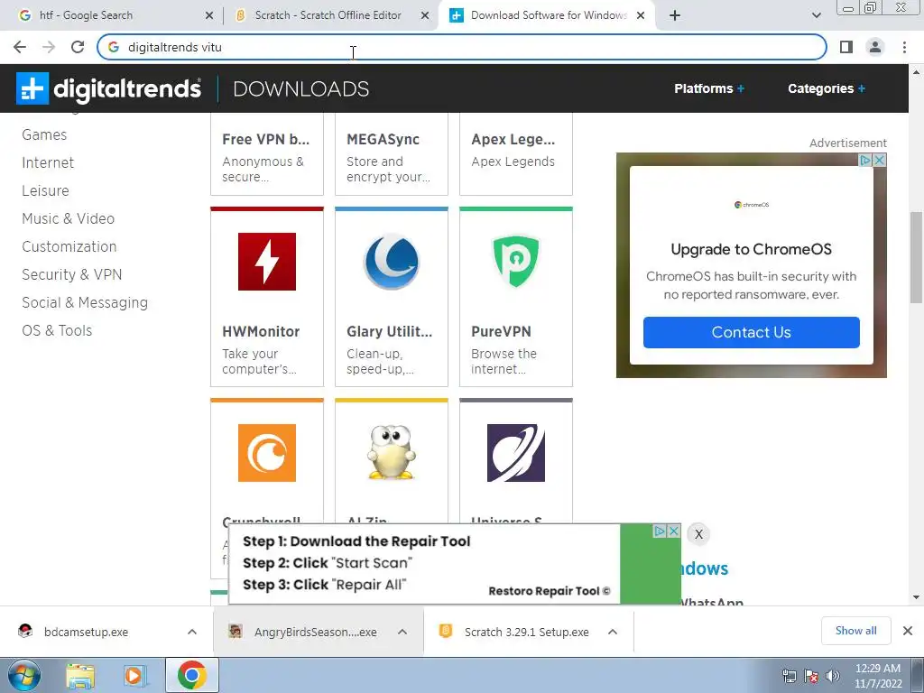The width and height of the screenshot is (924, 693).
Task: Expand the Categories menu
Action: pos(827,88)
